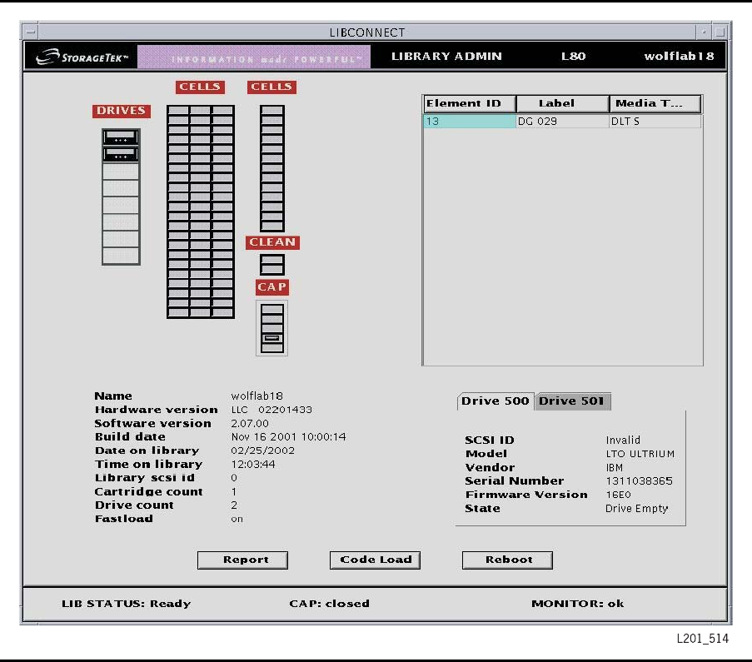The height and width of the screenshot is (662, 752).
Task: Click the L80 model text
Action: point(573,57)
